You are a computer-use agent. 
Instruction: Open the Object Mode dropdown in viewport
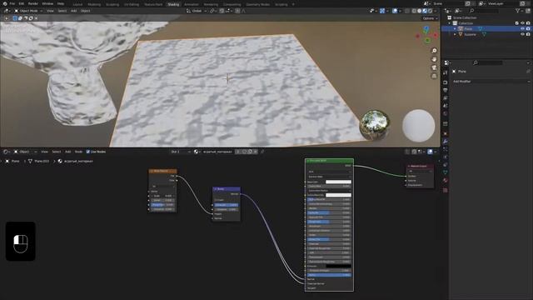(28, 11)
